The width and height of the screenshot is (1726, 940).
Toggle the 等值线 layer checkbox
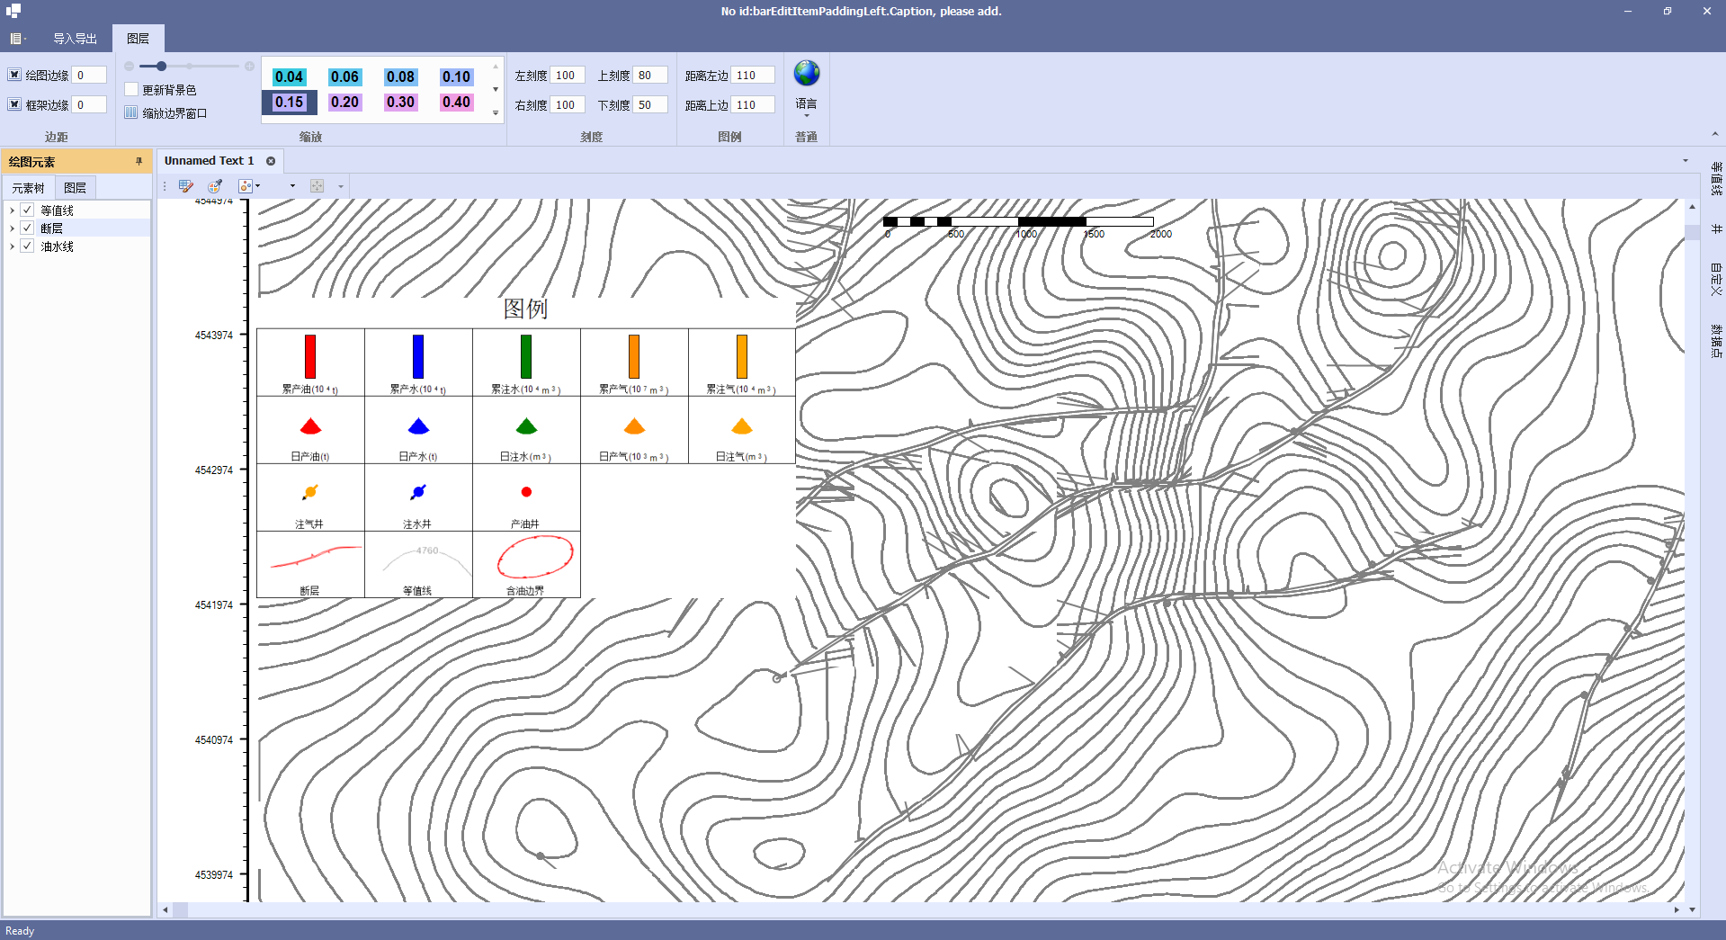pos(27,210)
